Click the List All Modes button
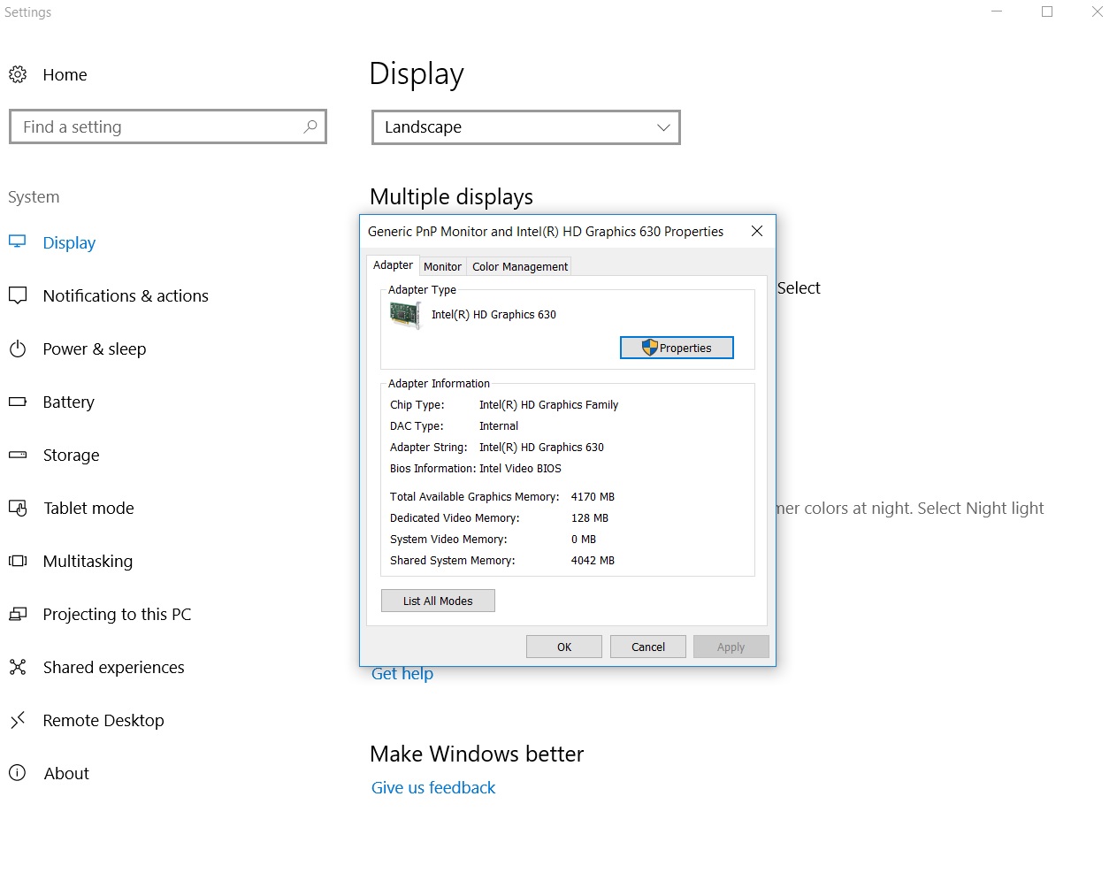This screenshot has height=873, width=1117. pyautogui.click(x=438, y=601)
